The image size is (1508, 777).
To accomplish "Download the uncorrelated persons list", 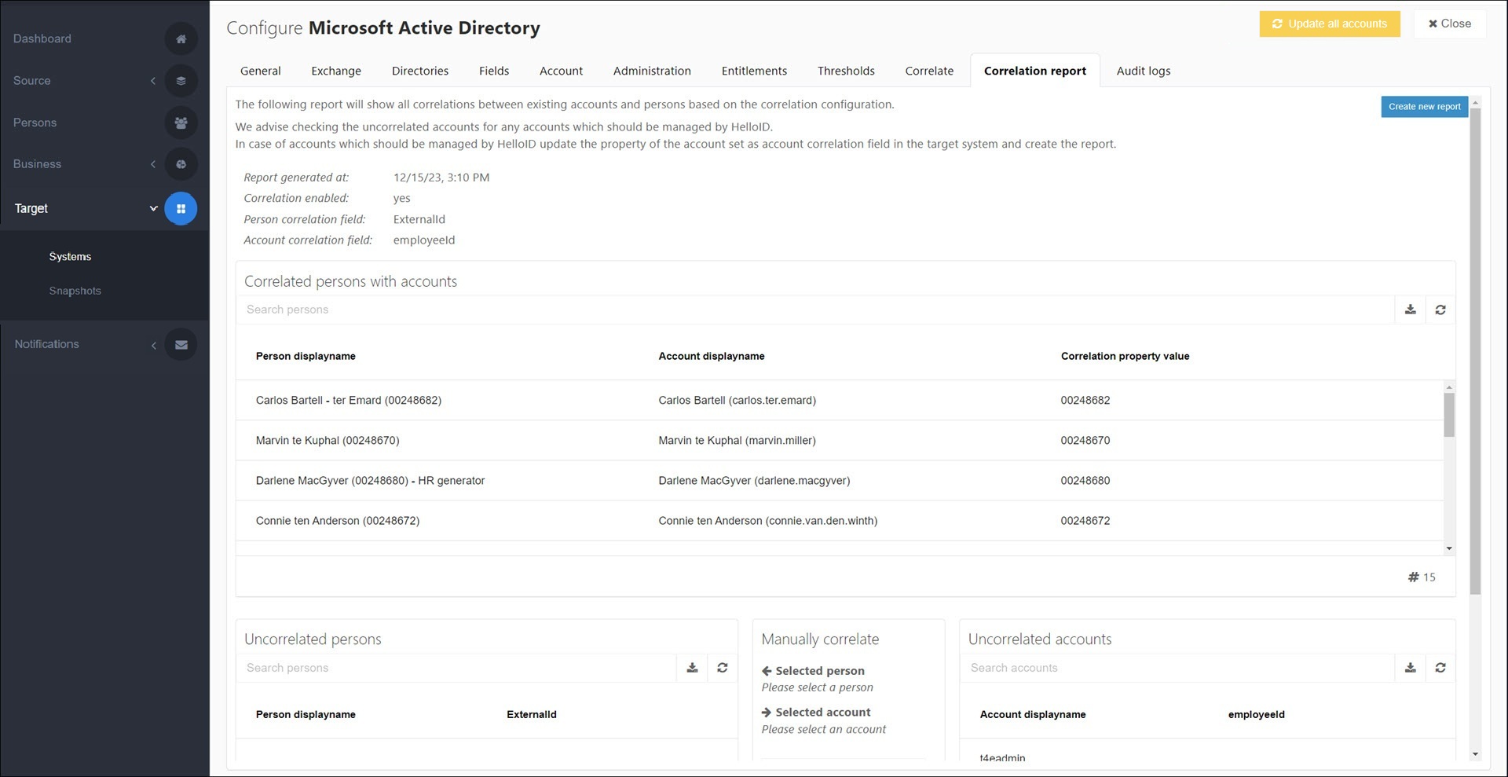I will click(x=692, y=668).
